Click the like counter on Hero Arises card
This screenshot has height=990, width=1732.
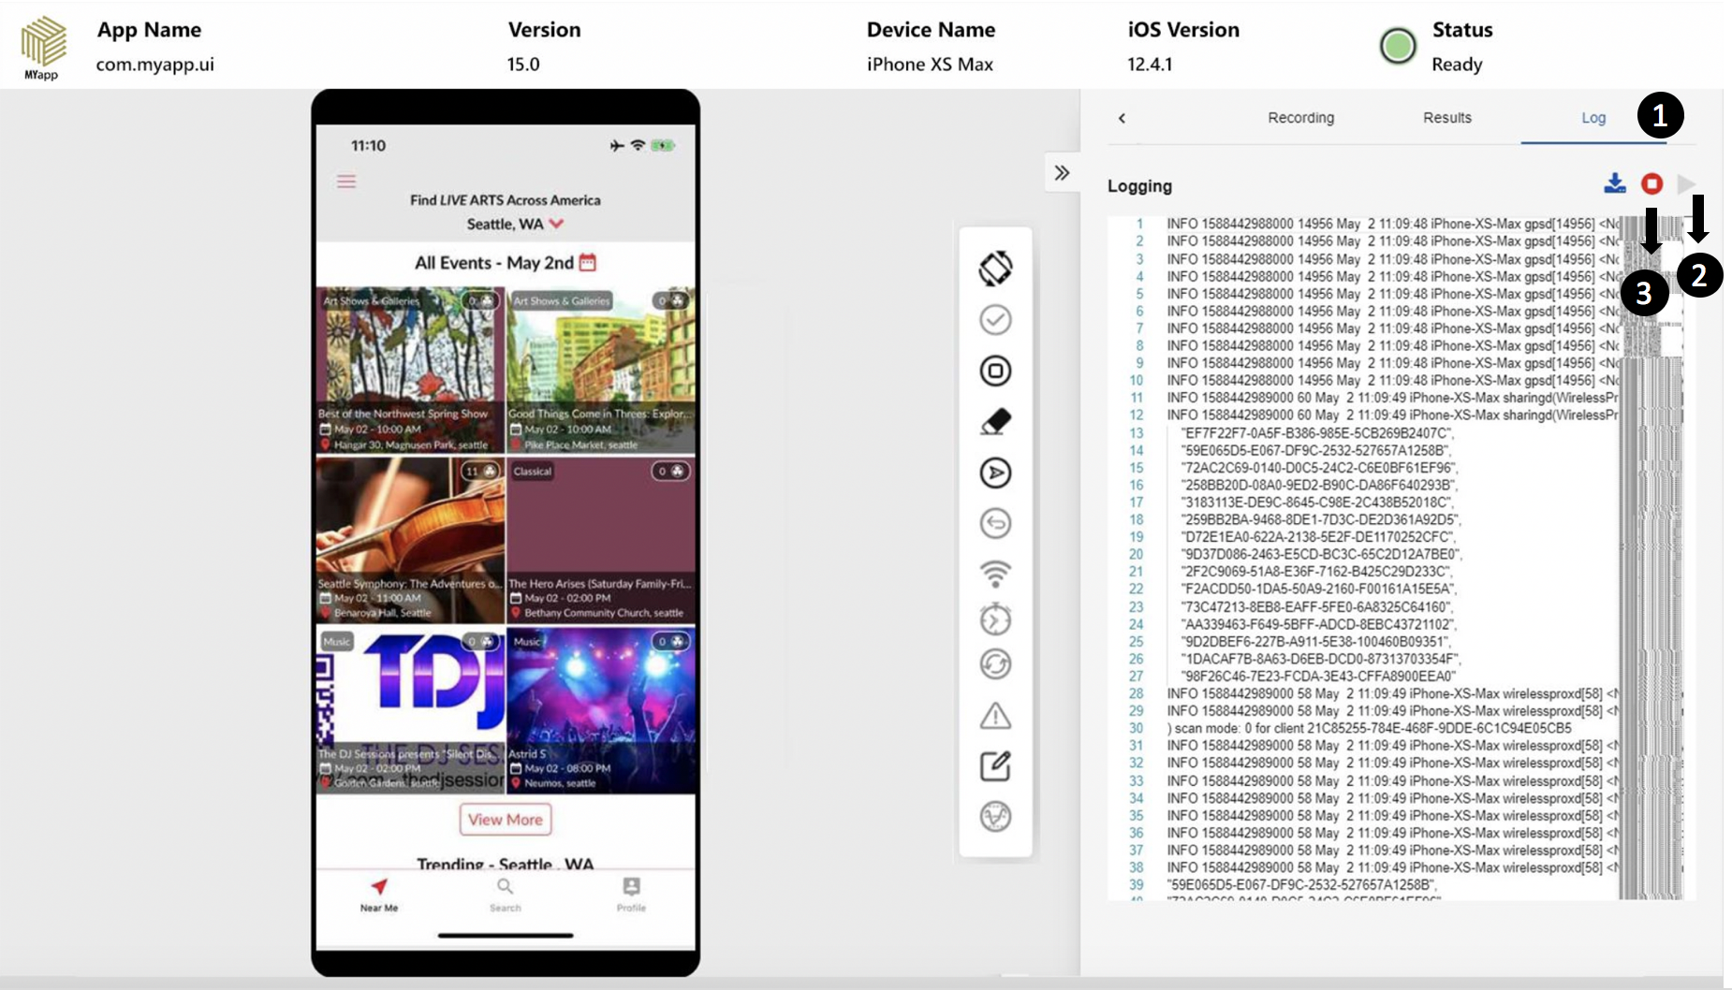670,472
